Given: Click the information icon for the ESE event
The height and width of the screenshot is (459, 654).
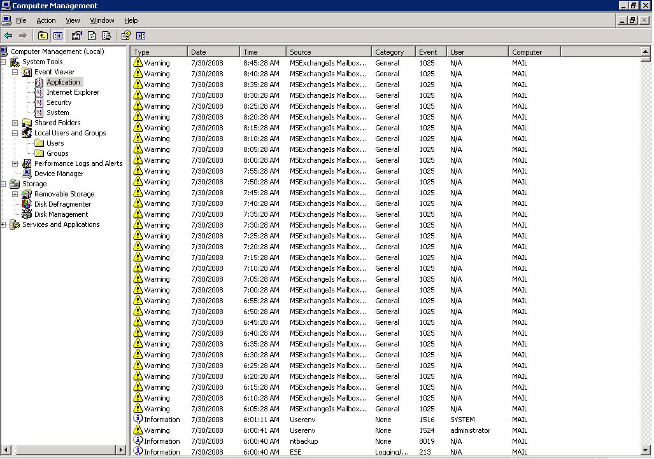Looking at the screenshot, I should (138, 451).
